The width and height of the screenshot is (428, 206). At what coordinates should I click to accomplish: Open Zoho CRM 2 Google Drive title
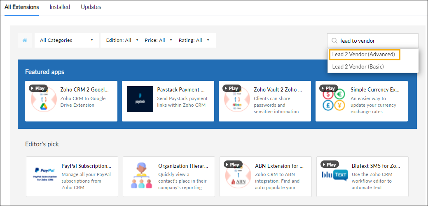(84, 90)
